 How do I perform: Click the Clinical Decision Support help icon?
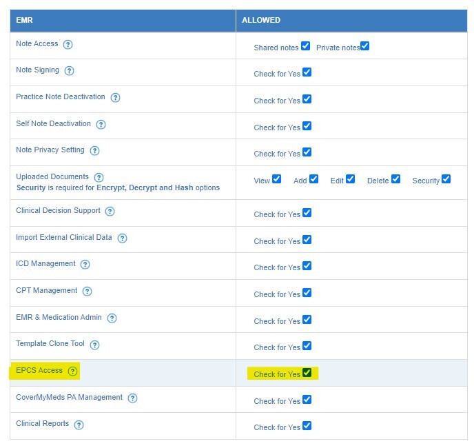tap(110, 212)
